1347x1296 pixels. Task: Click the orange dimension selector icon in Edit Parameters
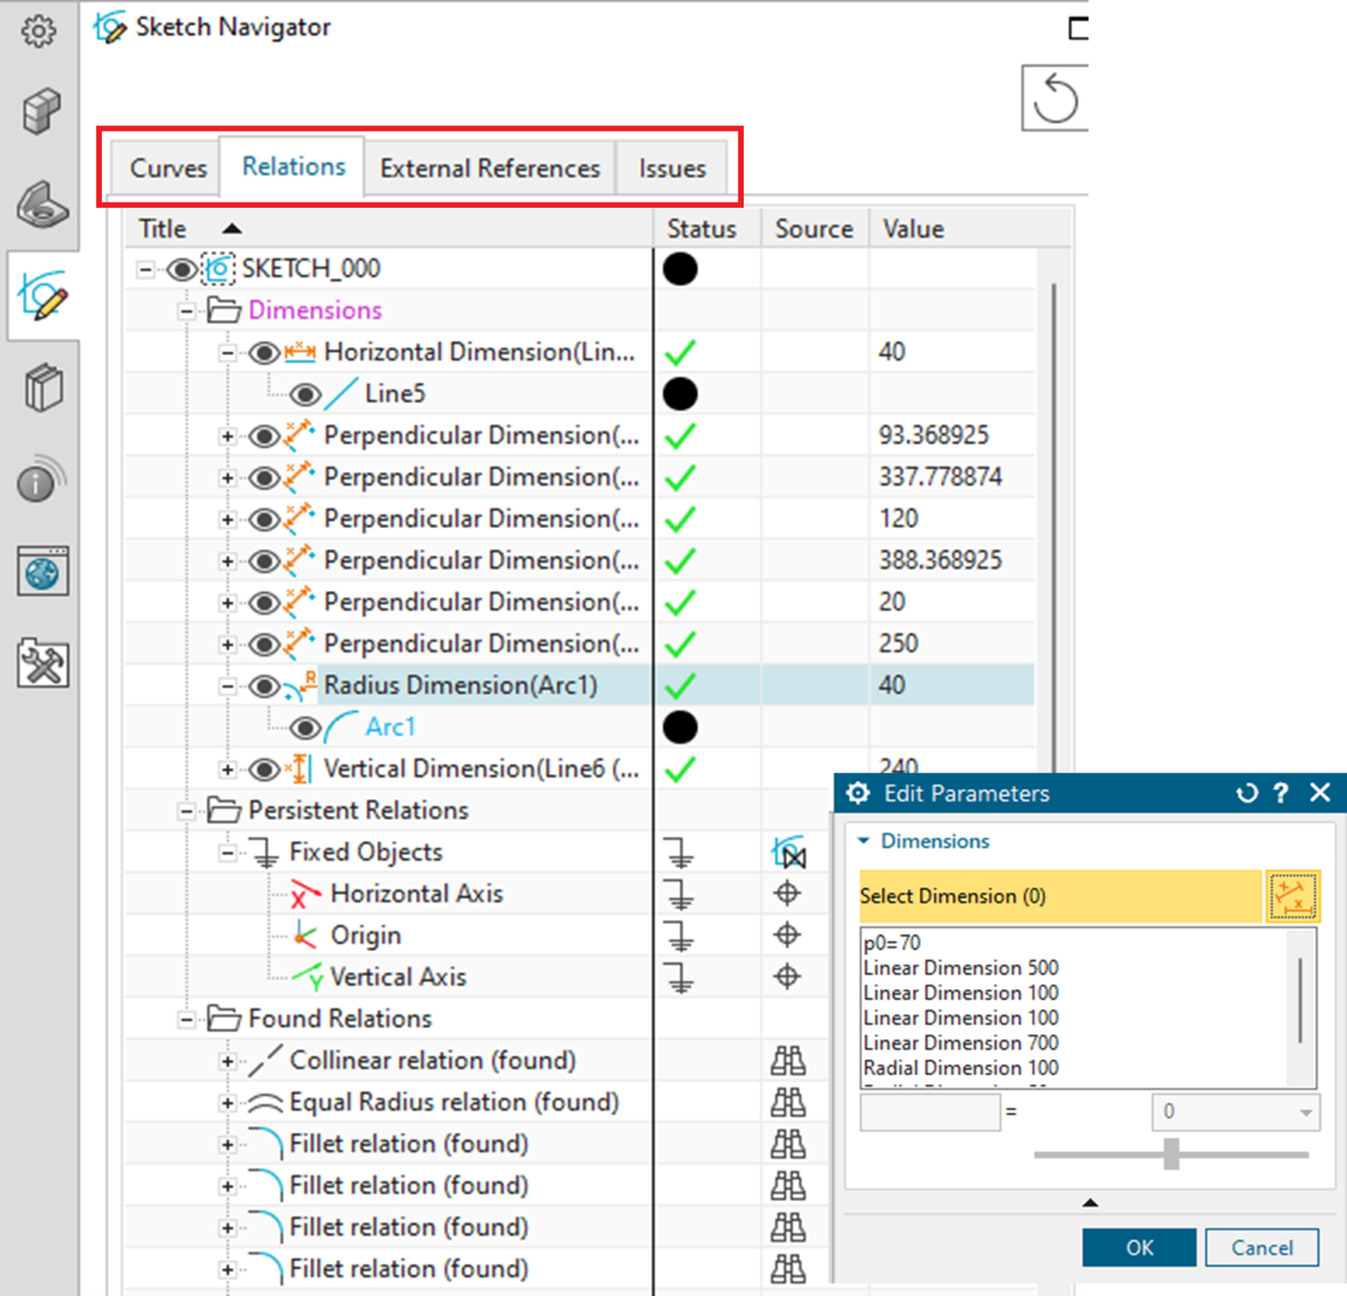click(x=1295, y=895)
